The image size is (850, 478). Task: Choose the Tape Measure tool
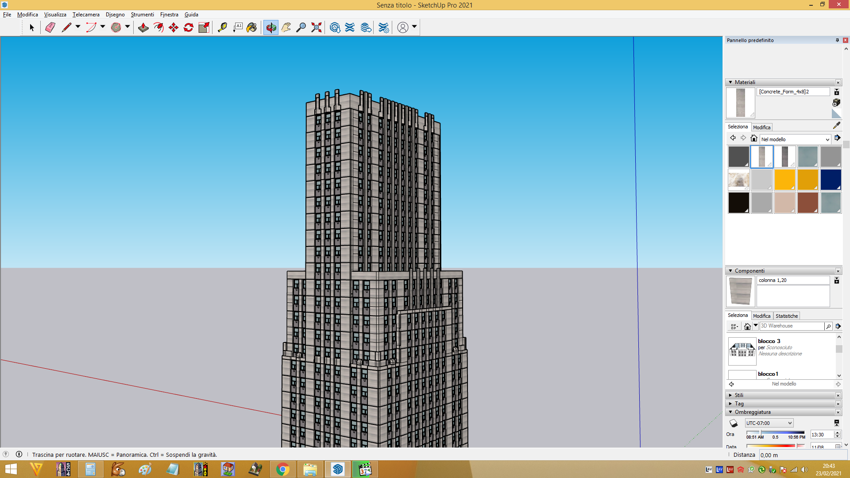[222, 27]
